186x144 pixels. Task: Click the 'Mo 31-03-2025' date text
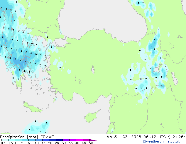click(x=124, y=137)
